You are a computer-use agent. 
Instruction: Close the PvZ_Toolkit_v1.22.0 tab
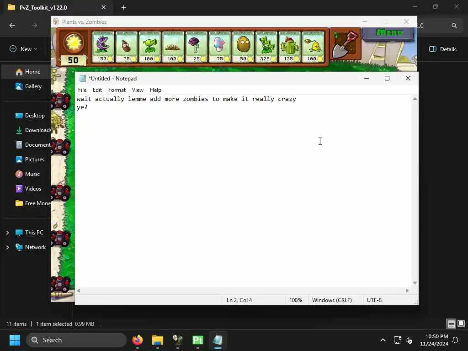click(x=104, y=7)
